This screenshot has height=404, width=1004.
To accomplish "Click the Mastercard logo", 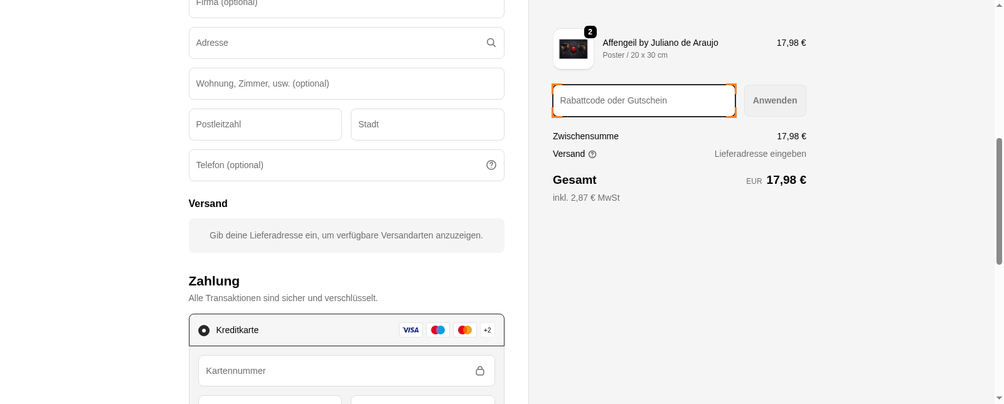I will (465, 330).
